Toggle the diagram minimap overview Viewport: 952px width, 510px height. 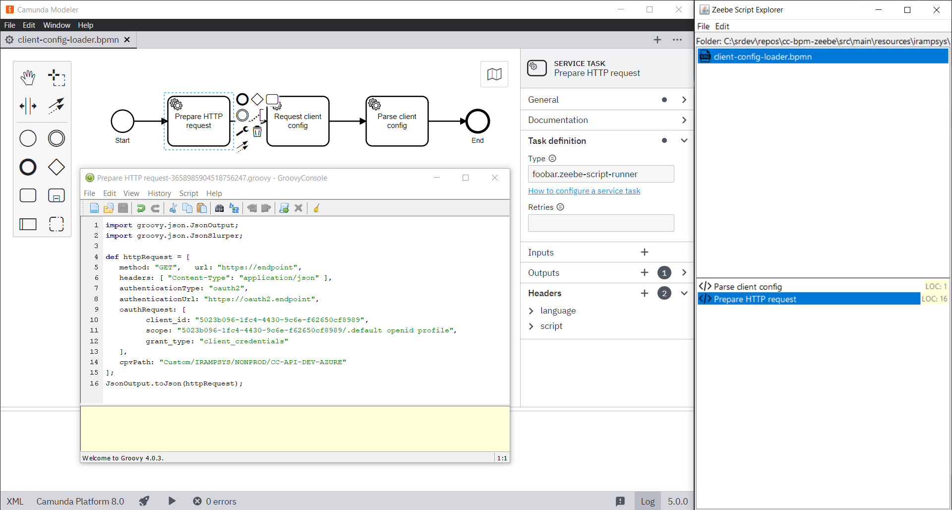click(494, 74)
